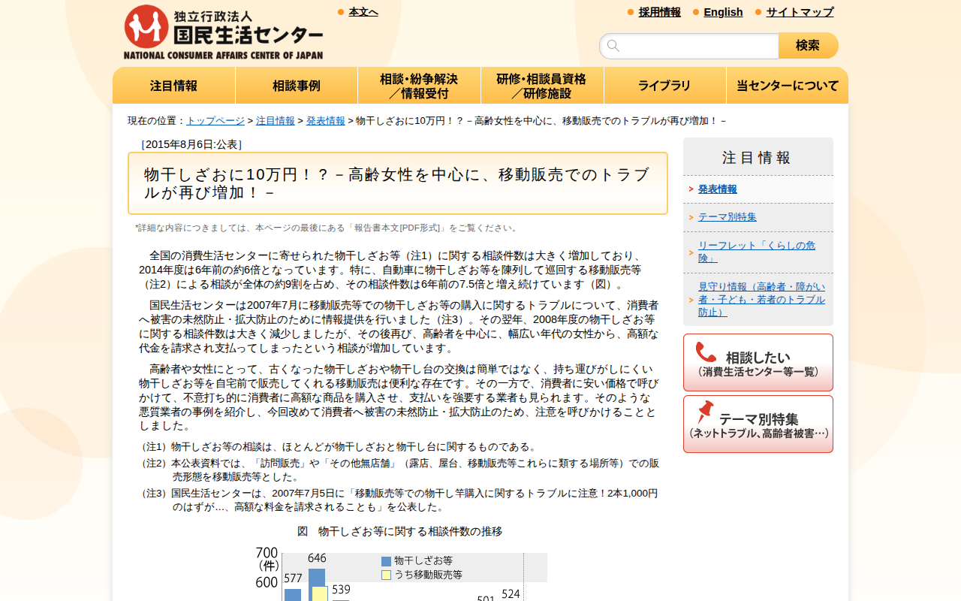Viewport: 961px width, 601px height.
Task: Open the 注目情報 navigation tab
Action: coord(174,86)
